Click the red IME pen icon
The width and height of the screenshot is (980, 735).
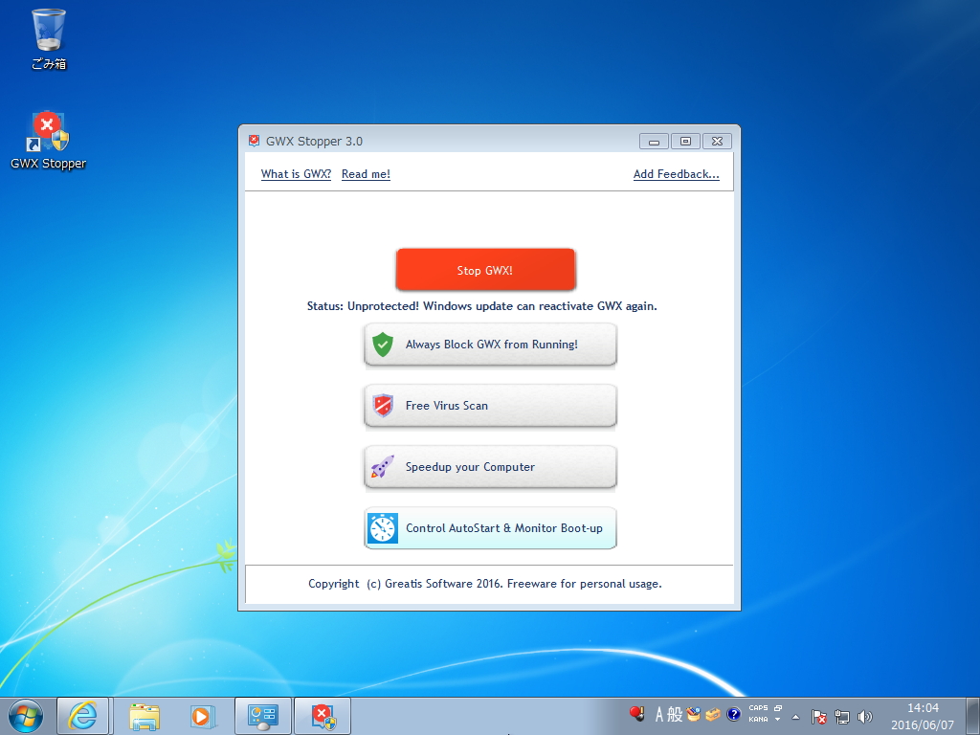[x=636, y=714]
